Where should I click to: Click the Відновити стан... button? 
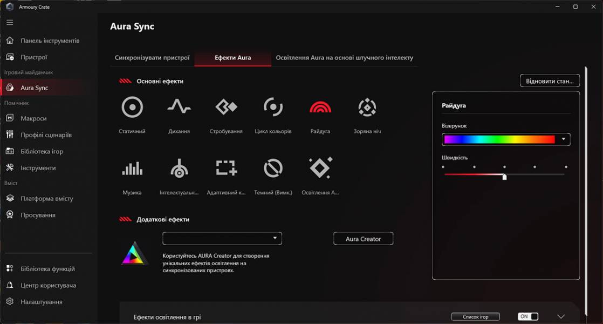(x=550, y=81)
